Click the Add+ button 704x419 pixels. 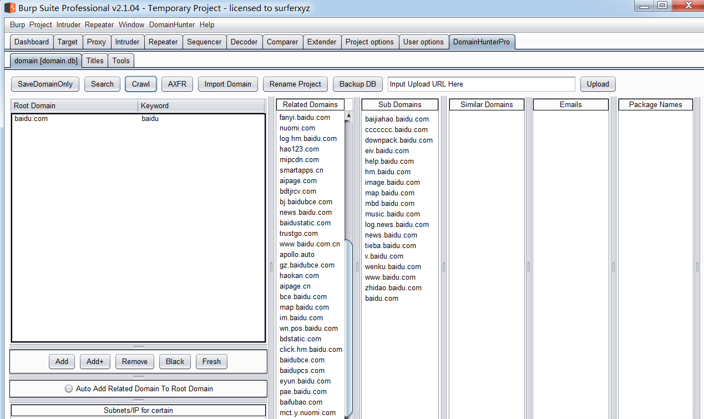(x=95, y=361)
